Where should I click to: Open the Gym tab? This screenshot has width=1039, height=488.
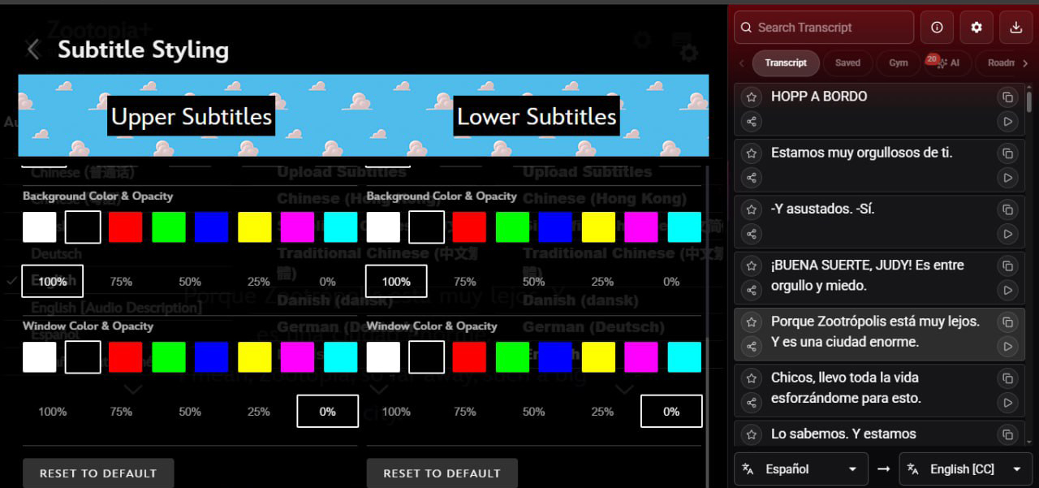tap(899, 63)
